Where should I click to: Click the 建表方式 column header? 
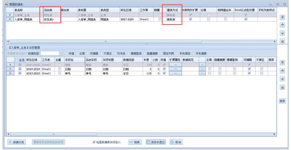click(x=172, y=10)
